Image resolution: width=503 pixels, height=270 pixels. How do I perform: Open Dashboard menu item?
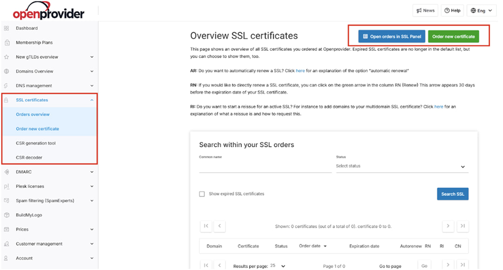pyautogui.click(x=27, y=28)
